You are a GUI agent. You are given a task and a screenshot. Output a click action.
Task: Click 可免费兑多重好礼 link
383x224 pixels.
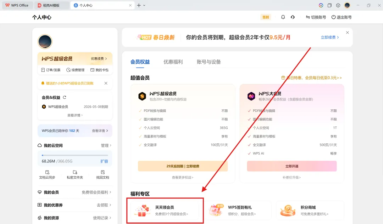pyautogui.click(x=315, y=214)
